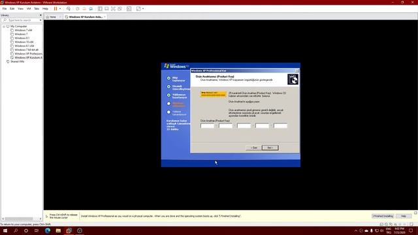Click the volume tray icon
The width and height of the screenshot is (418, 235).
[381, 230]
